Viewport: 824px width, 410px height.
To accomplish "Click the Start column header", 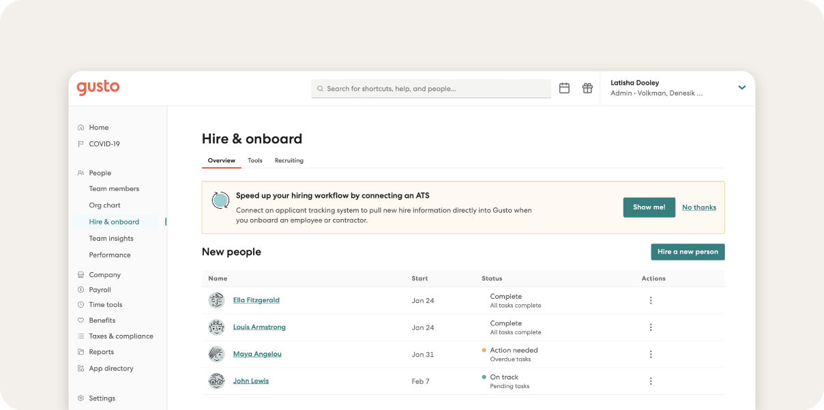I will (x=420, y=278).
